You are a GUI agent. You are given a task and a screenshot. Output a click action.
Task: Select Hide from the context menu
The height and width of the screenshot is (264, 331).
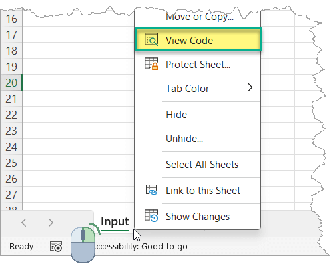click(x=198, y=115)
